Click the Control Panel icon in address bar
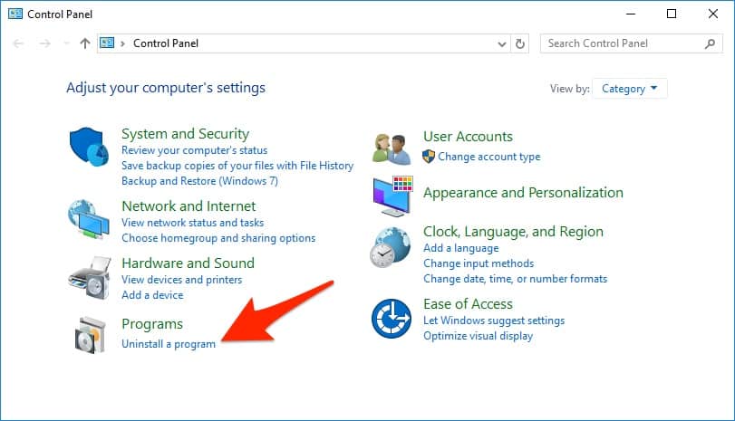 click(107, 43)
